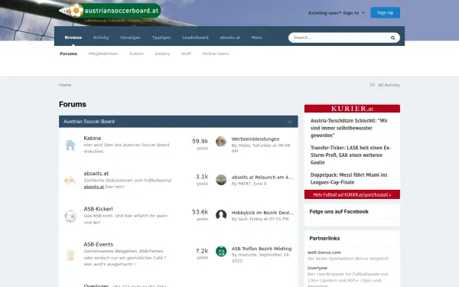This screenshot has width=459, height=287.
Task: Open the ASB-Events forum
Action: 99,244
